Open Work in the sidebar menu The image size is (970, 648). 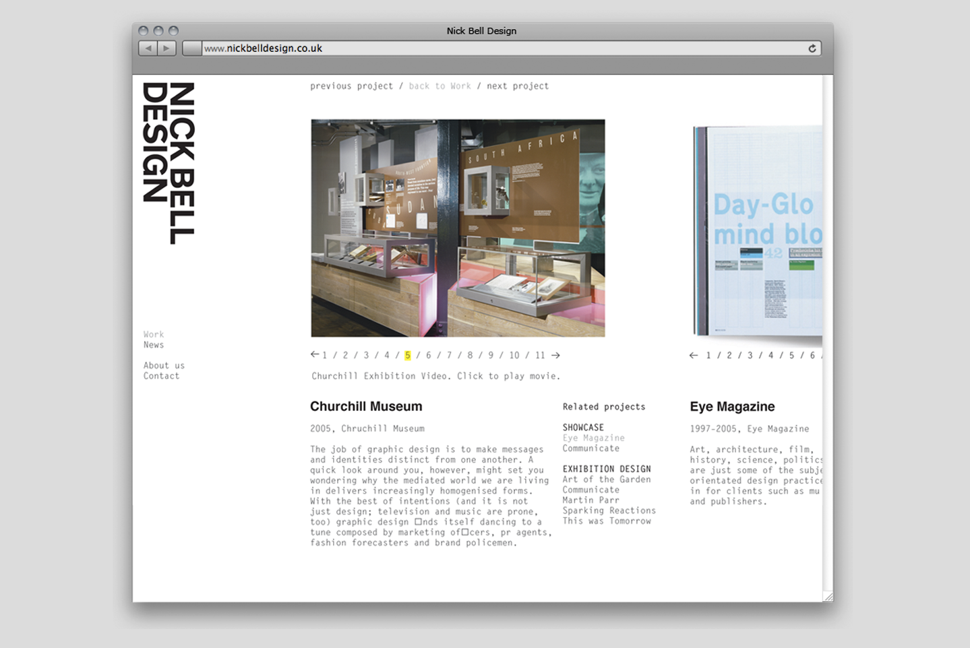[x=154, y=334]
